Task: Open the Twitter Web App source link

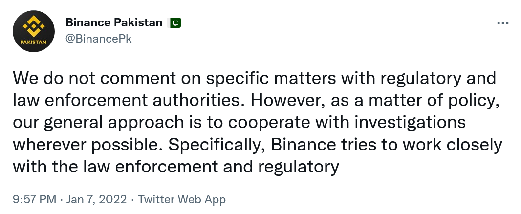Action: pos(181,199)
